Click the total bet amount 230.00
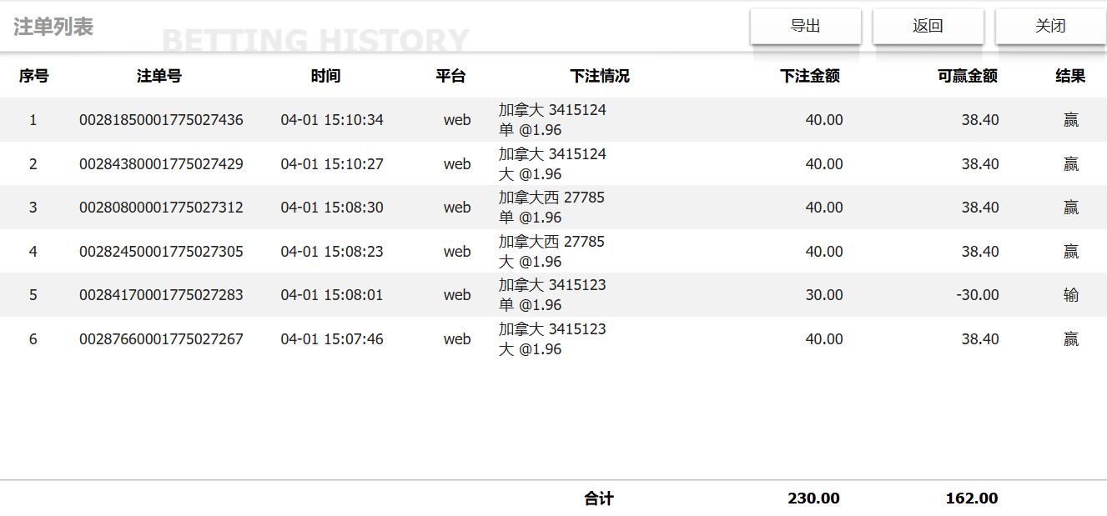Viewport: 1107px width, 516px height. point(813,498)
